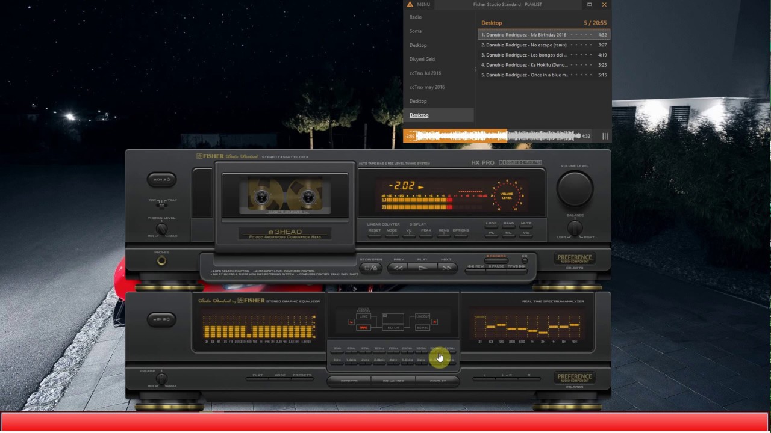
Task: Click the BALANCE knob
Action: [575, 228]
